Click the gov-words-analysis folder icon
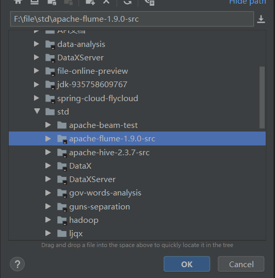This screenshot has height=278, width=275. tap(62, 193)
